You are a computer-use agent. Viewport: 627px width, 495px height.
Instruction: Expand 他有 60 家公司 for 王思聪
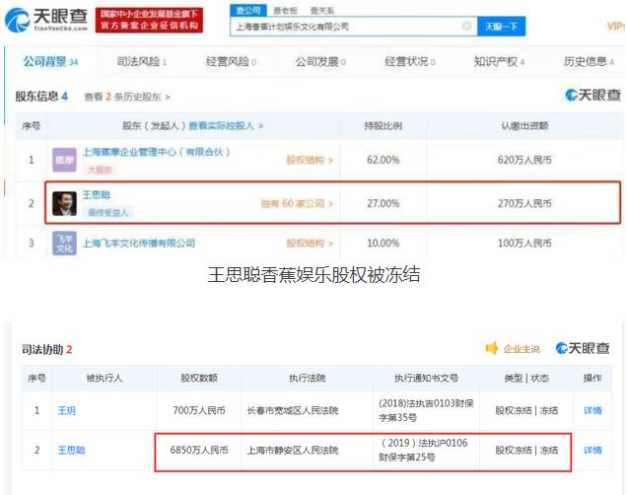pos(297,203)
